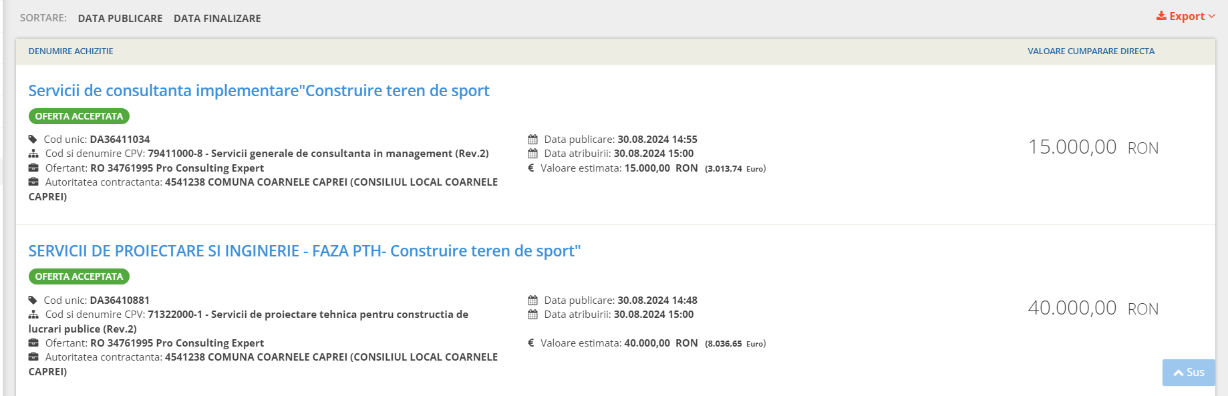Click Ofertant Pro Consulting Expert in proiectare row
This screenshot has width=1228, height=396.
tap(177, 343)
